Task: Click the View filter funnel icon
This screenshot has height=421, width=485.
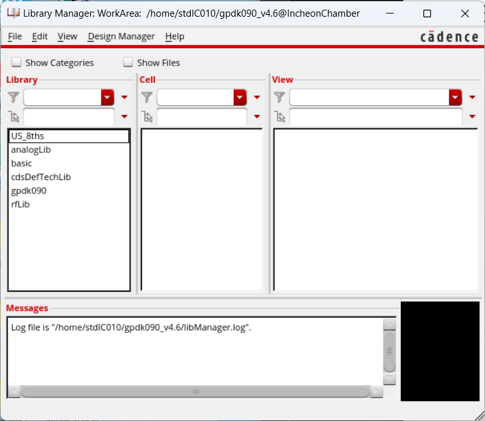Action: pos(279,98)
